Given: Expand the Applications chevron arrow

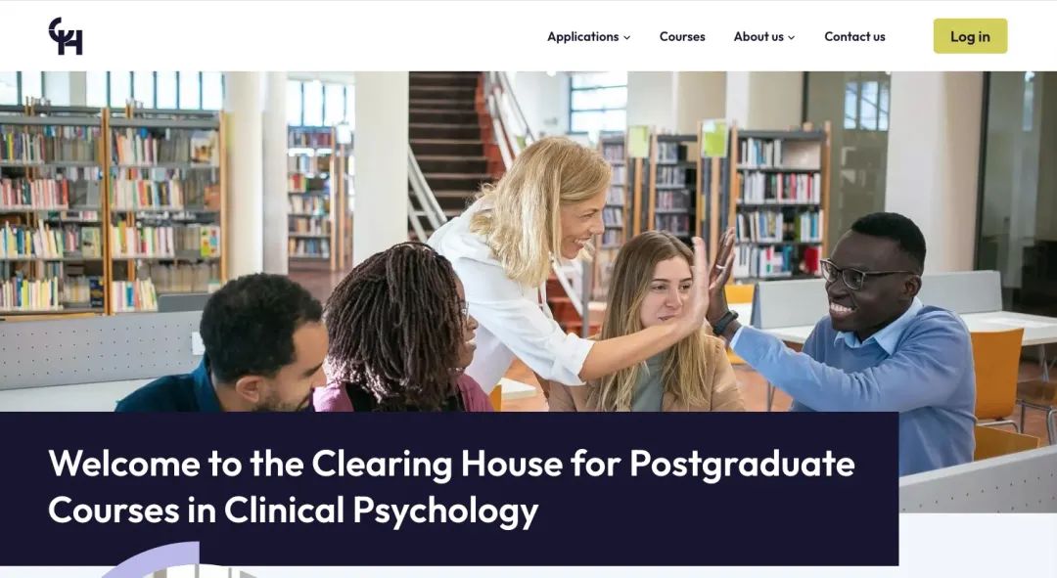Looking at the screenshot, I should pyautogui.click(x=627, y=38).
